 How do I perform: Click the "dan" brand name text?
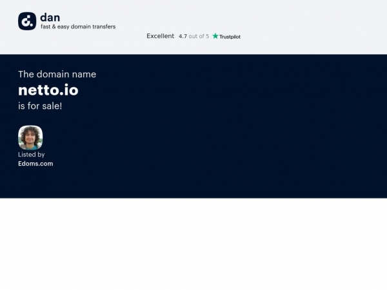pyautogui.click(x=50, y=18)
